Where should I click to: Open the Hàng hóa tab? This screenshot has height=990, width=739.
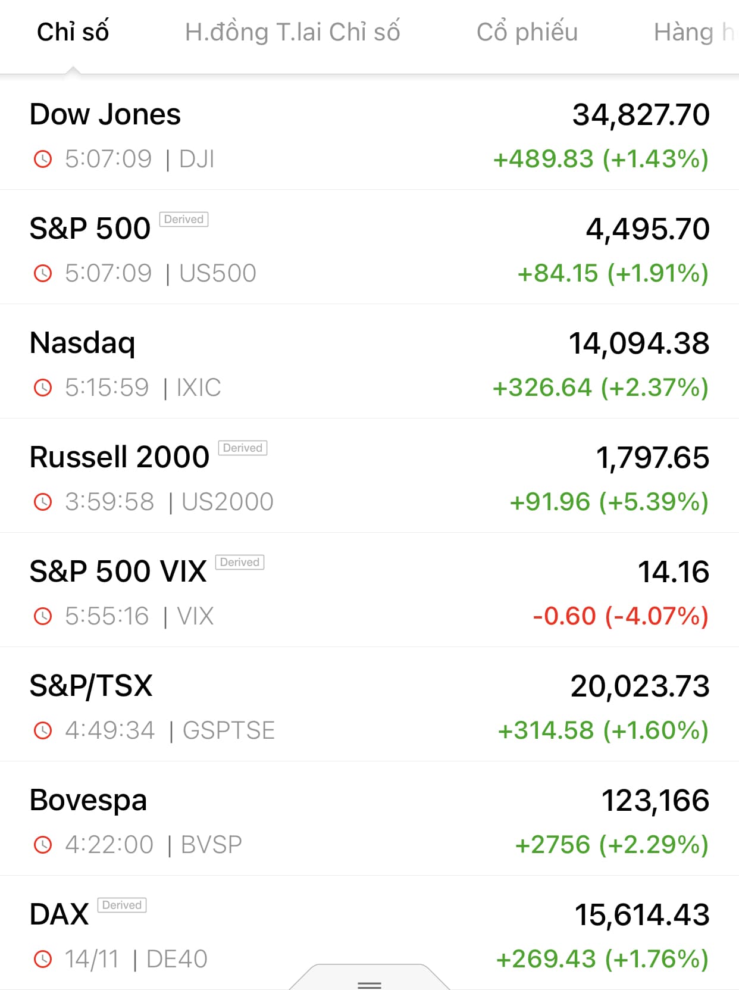pyautogui.click(x=693, y=32)
